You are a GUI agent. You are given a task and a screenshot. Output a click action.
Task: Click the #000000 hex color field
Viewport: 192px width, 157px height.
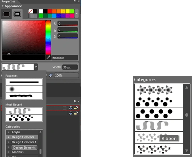coord(64,58)
